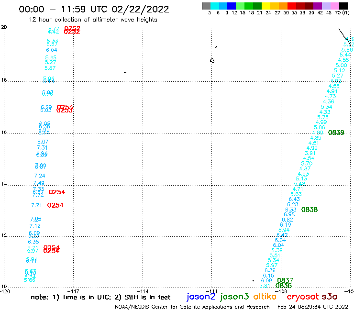
Task: Click the yellow swatch in the legend bar
Action: point(266,6)
